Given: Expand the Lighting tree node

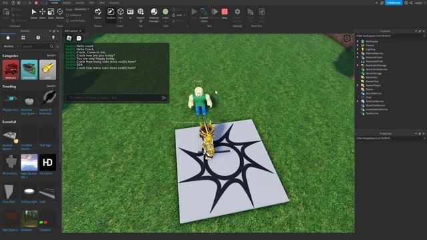Looking at the screenshot, I should [x=358, y=49].
